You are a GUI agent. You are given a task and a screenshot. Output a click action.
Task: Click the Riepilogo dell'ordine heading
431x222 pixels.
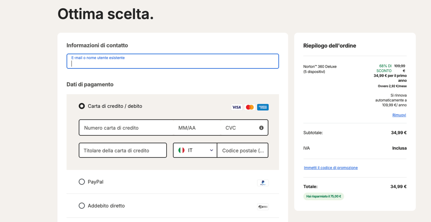(330, 46)
